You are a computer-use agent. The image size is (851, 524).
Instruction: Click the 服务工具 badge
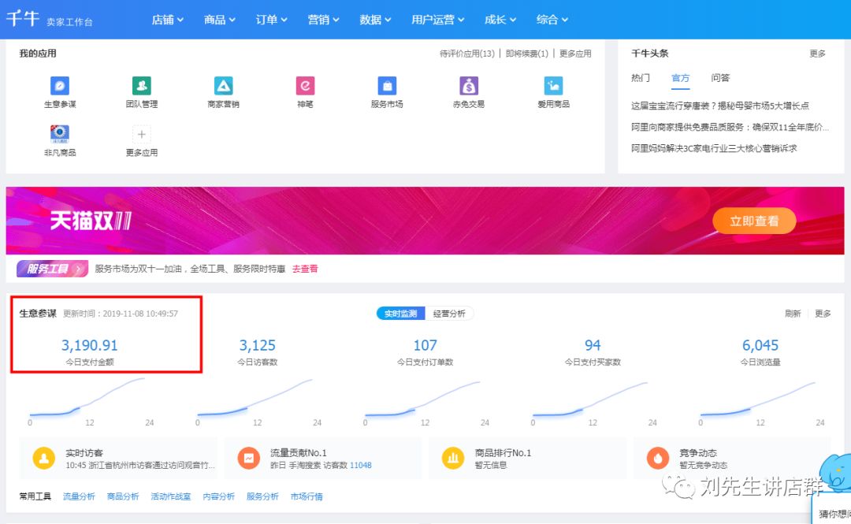pyautogui.click(x=52, y=269)
